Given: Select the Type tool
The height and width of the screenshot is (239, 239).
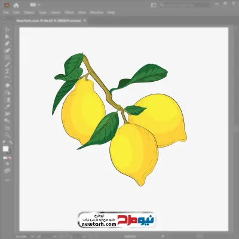Looking at the screenshot, I should click(x=7, y=72).
